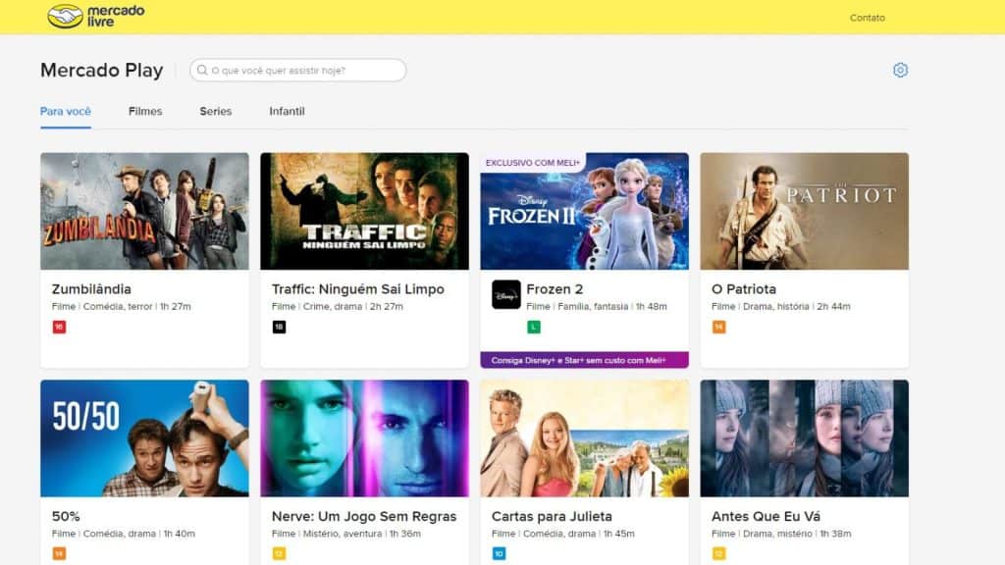The height and width of the screenshot is (565, 1005).
Task: Click Cartas para Julieta blue rating badge
Action: [499, 553]
